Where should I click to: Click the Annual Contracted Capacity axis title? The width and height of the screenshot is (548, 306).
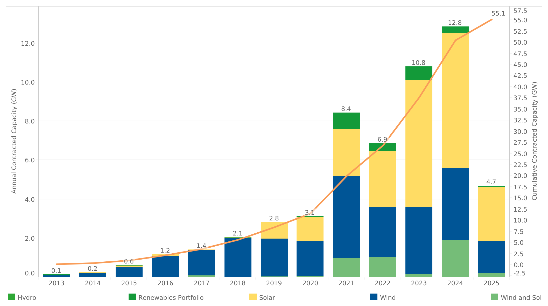(x=14, y=141)
